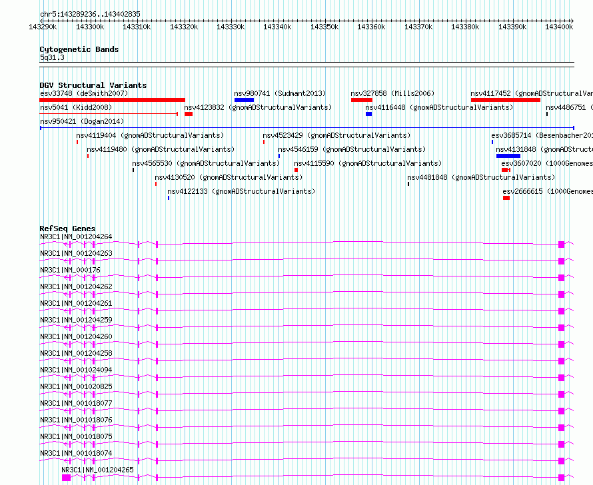Open transcript NR3C1|NM_001018074
The width and height of the screenshot is (593, 485).
pos(76,453)
